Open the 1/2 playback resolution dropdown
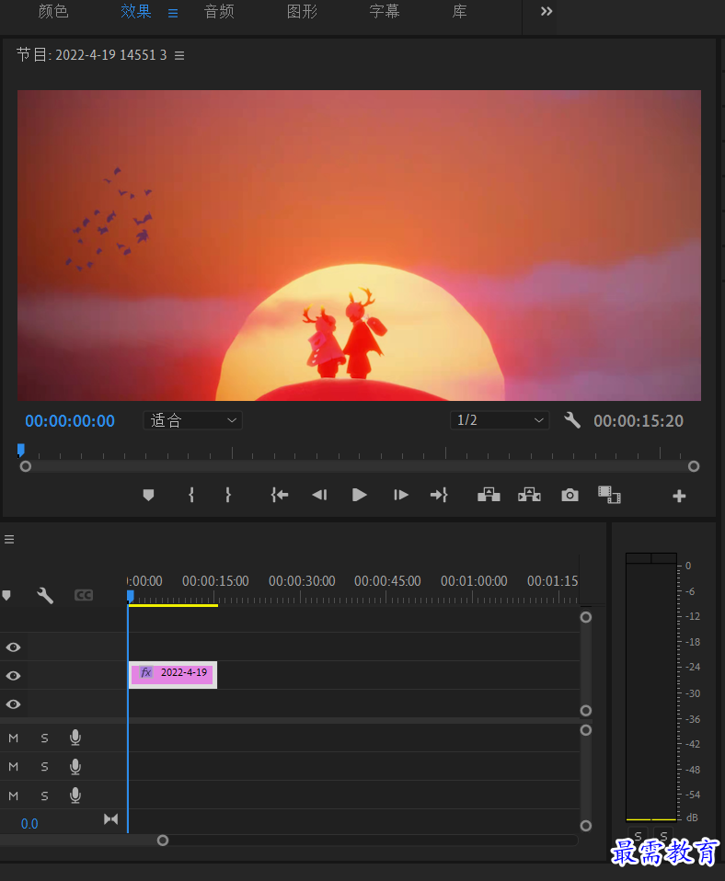 click(x=500, y=420)
